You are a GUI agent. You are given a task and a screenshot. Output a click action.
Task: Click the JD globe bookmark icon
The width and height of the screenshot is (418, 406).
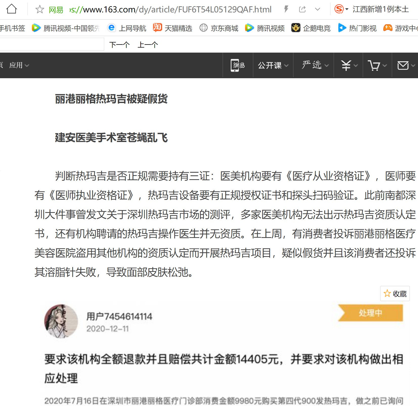pyautogui.click(x=204, y=28)
